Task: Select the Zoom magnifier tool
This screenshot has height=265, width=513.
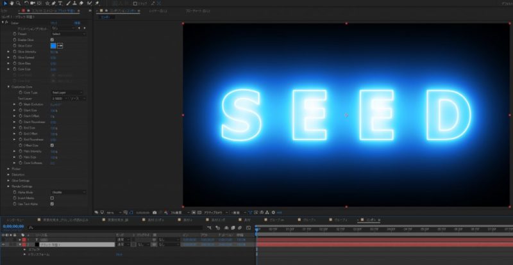Action: coord(19,3)
